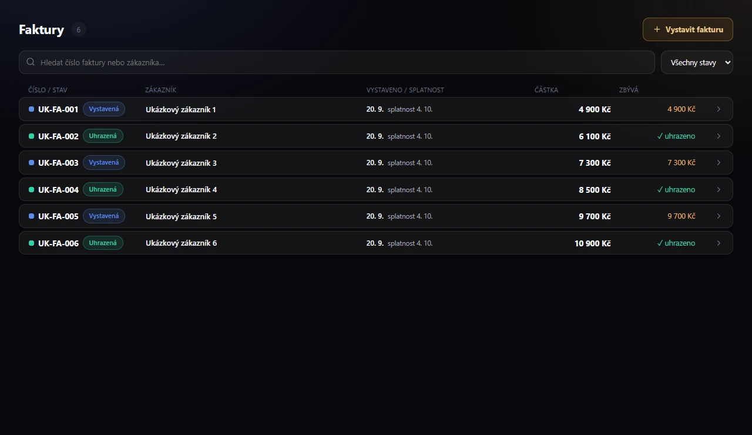Click the blue status dot of UK-FA-001

[31, 109]
